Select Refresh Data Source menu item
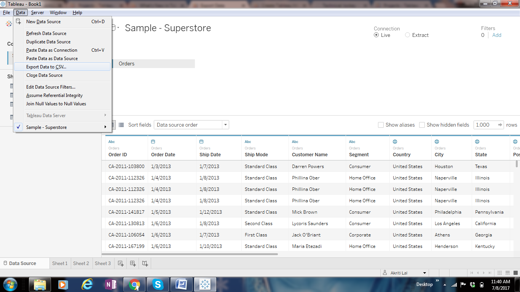This screenshot has height=292, width=520. pyautogui.click(x=62, y=33)
